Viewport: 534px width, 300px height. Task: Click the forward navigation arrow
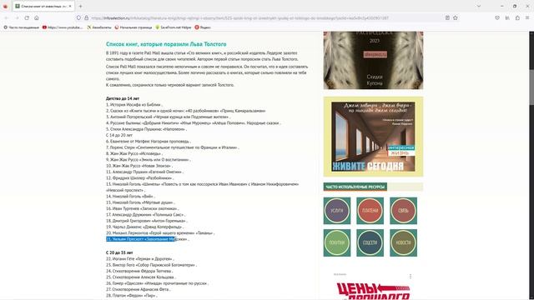17,18
